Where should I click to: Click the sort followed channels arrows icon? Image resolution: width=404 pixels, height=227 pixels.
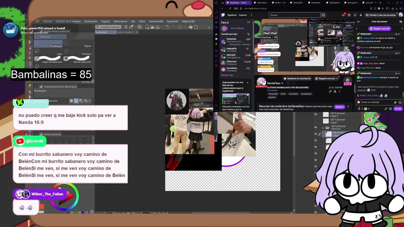tap(248, 34)
